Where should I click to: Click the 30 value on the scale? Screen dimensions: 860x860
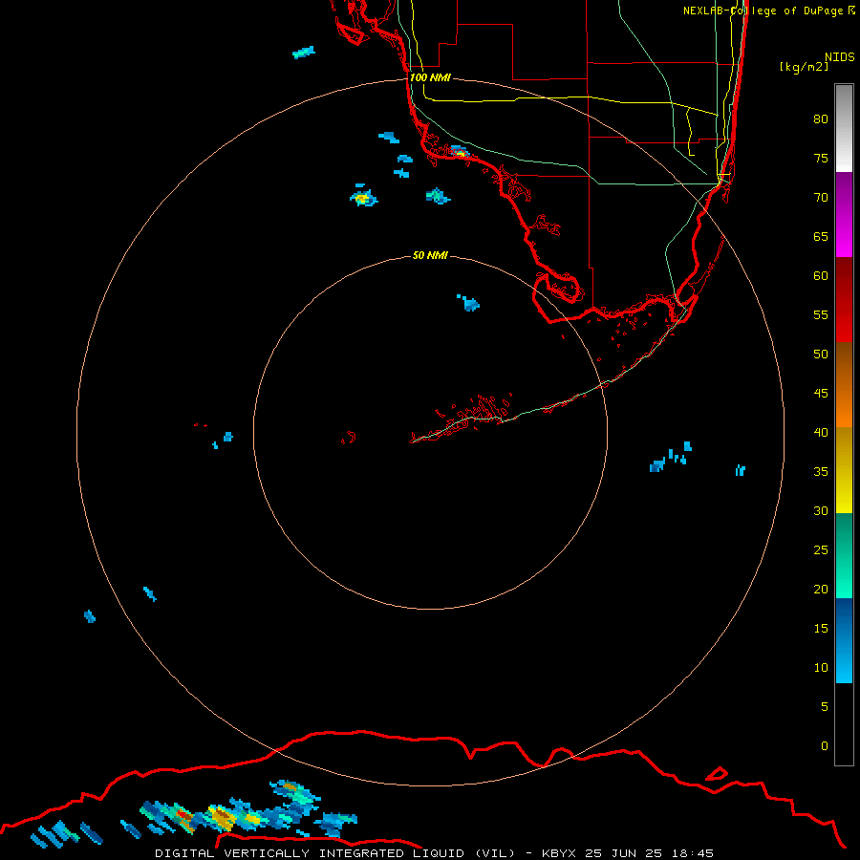pyautogui.click(x=821, y=510)
